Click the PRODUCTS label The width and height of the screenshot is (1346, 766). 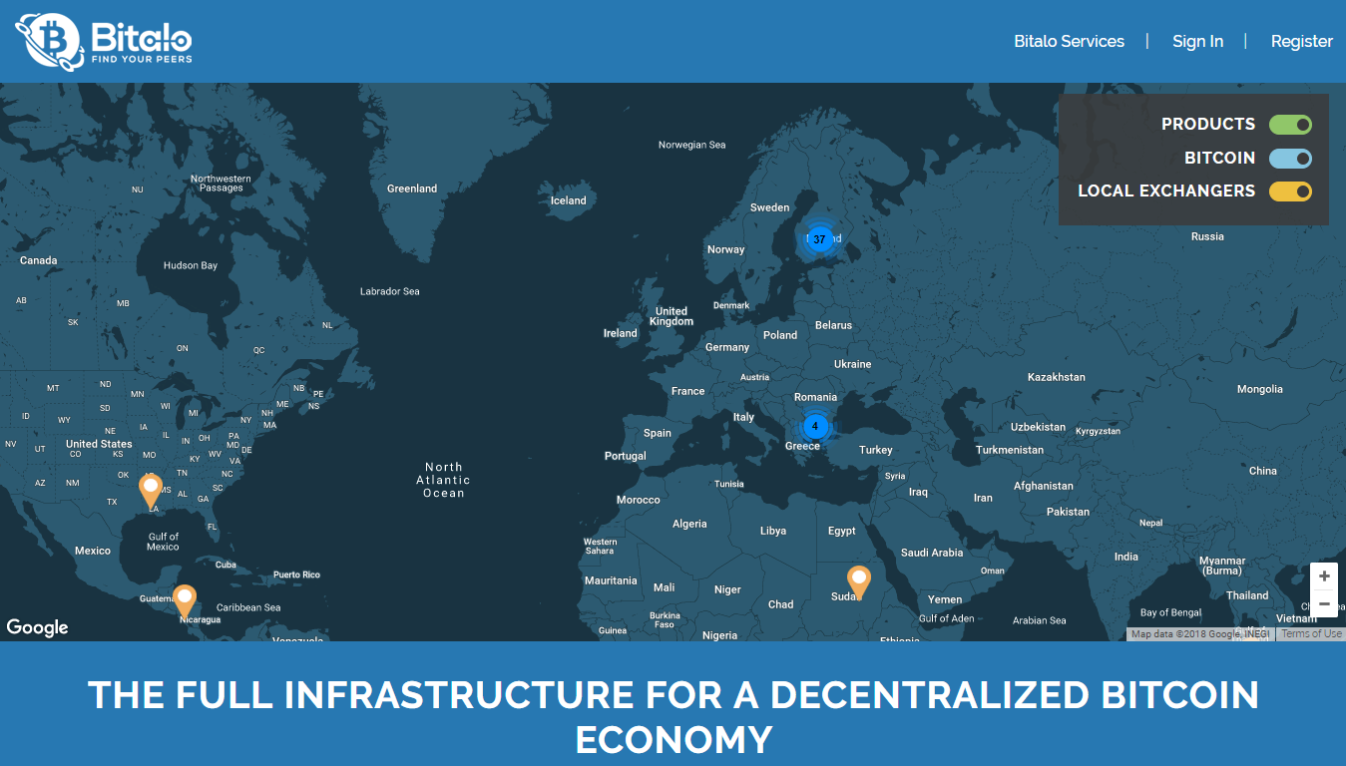[1208, 124]
